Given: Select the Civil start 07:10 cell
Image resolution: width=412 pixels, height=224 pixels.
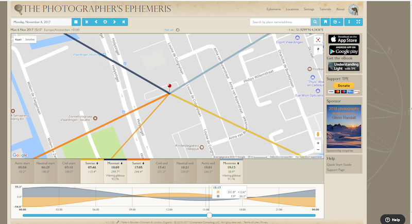Looking at the screenshot, I should coord(68,171).
